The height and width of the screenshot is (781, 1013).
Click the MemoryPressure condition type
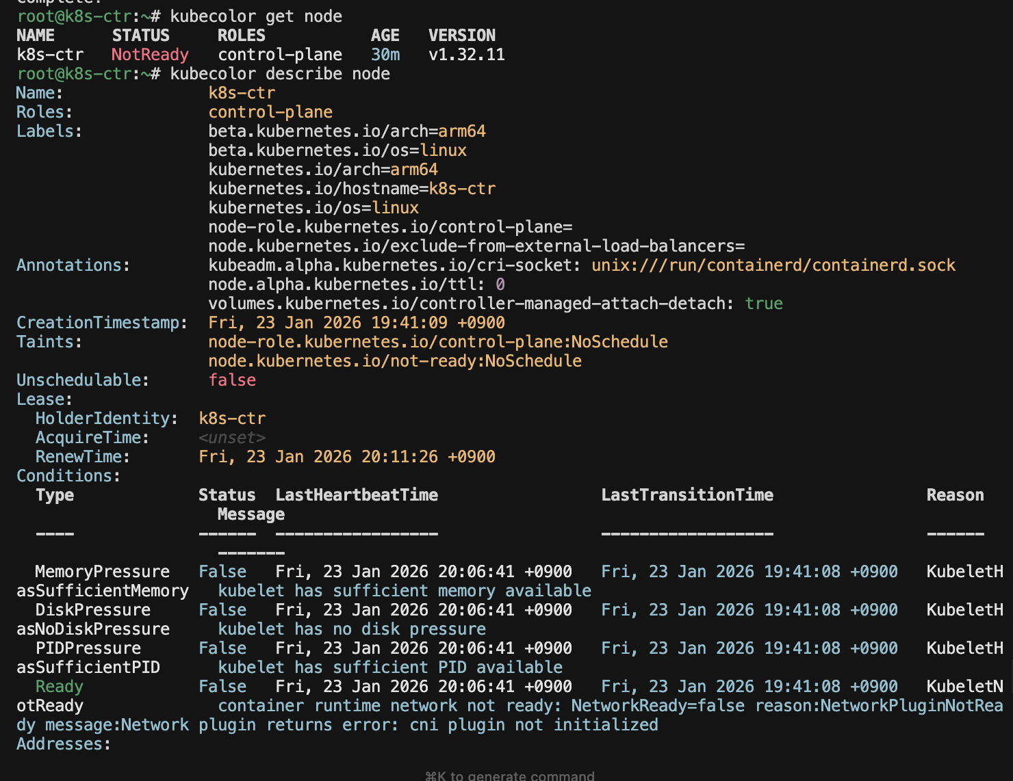102,572
